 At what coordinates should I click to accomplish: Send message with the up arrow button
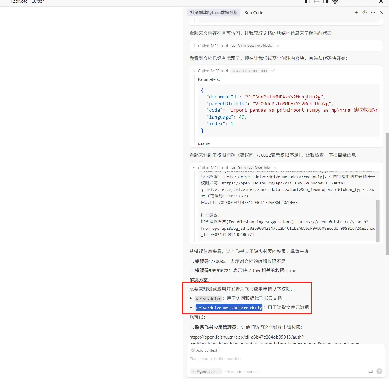click(379, 371)
